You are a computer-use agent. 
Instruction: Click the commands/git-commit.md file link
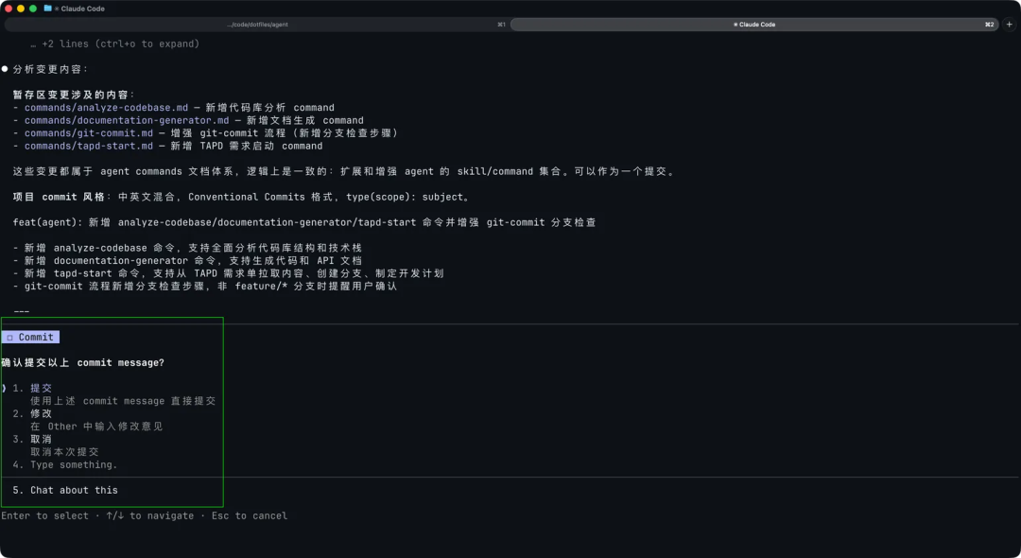pyautogui.click(x=90, y=132)
